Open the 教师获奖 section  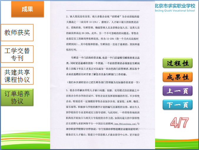point(17,33)
